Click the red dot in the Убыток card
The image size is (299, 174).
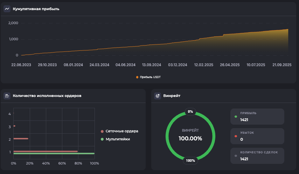point(236,136)
